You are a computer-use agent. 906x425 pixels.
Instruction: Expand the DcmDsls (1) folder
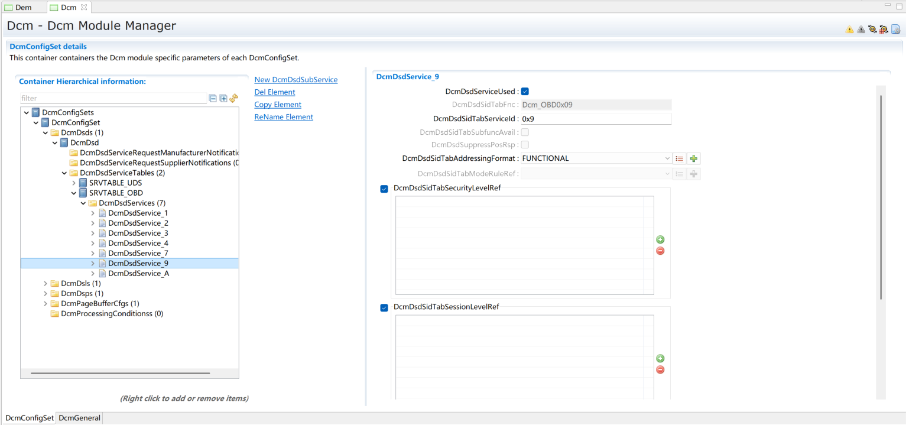(46, 284)
